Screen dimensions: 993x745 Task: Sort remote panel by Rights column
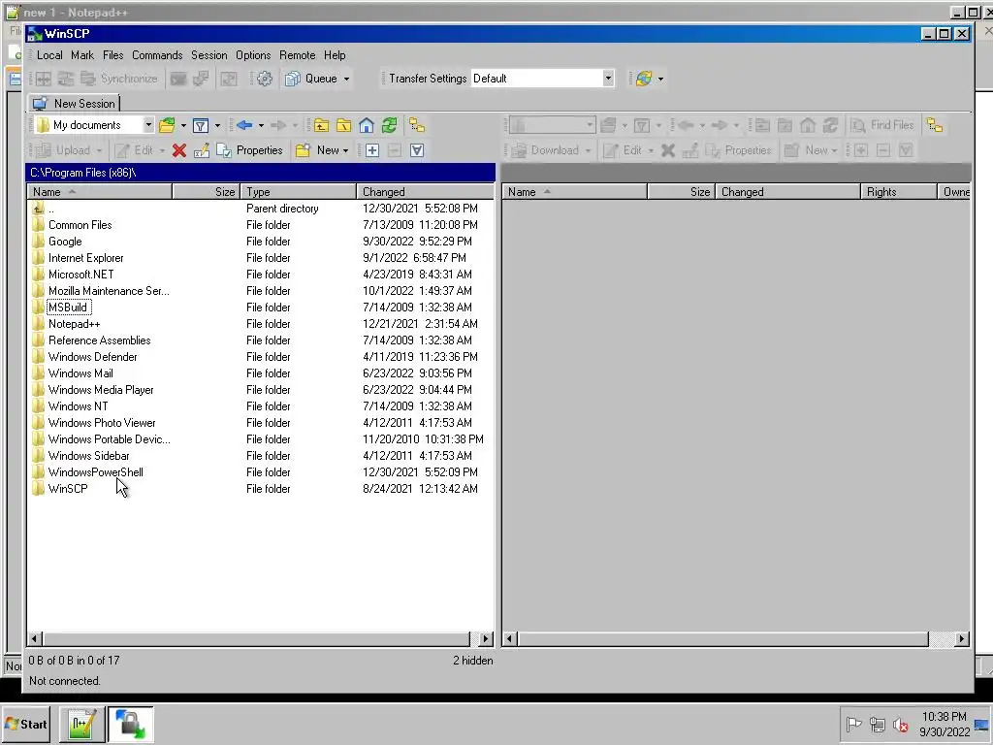pyautogui.click(x=898, y=192)
